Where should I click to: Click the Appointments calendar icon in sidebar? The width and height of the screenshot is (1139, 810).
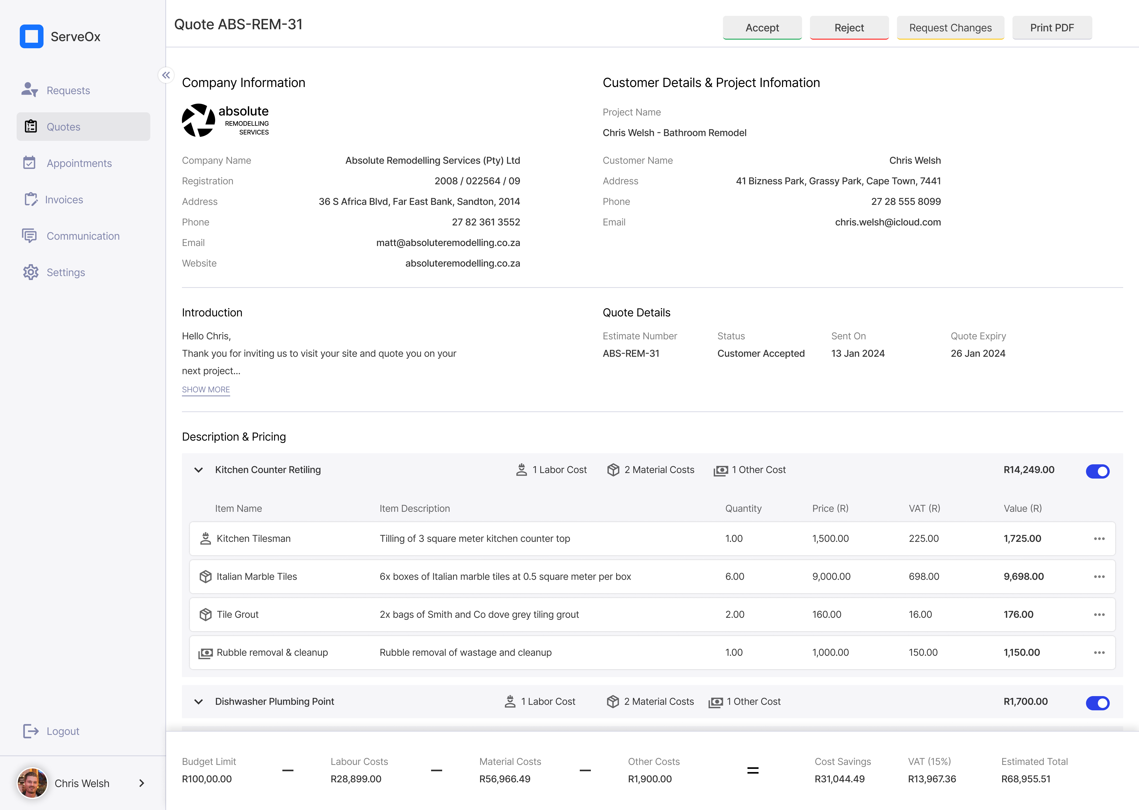30,163
